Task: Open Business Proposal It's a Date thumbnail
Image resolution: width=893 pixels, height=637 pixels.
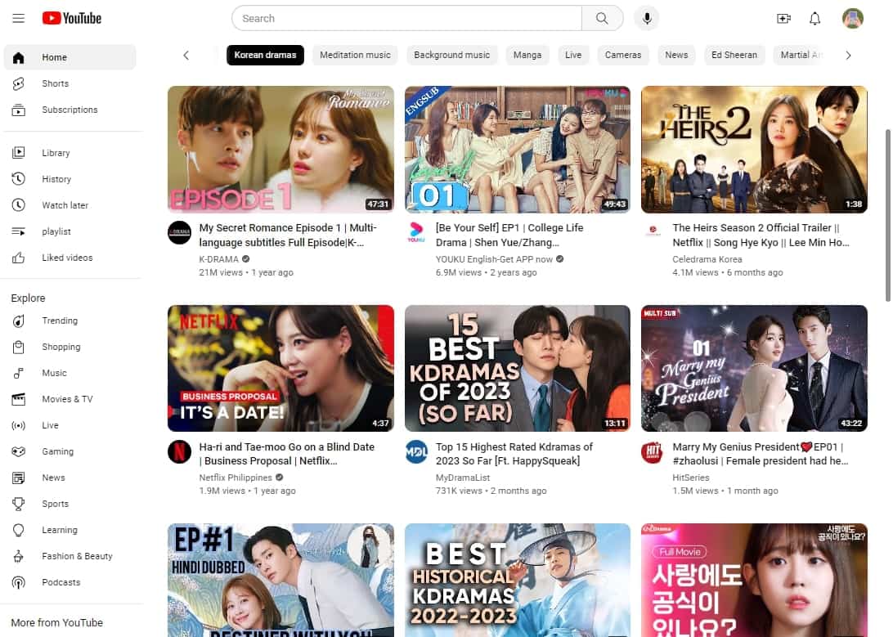Action: (280, 368)
